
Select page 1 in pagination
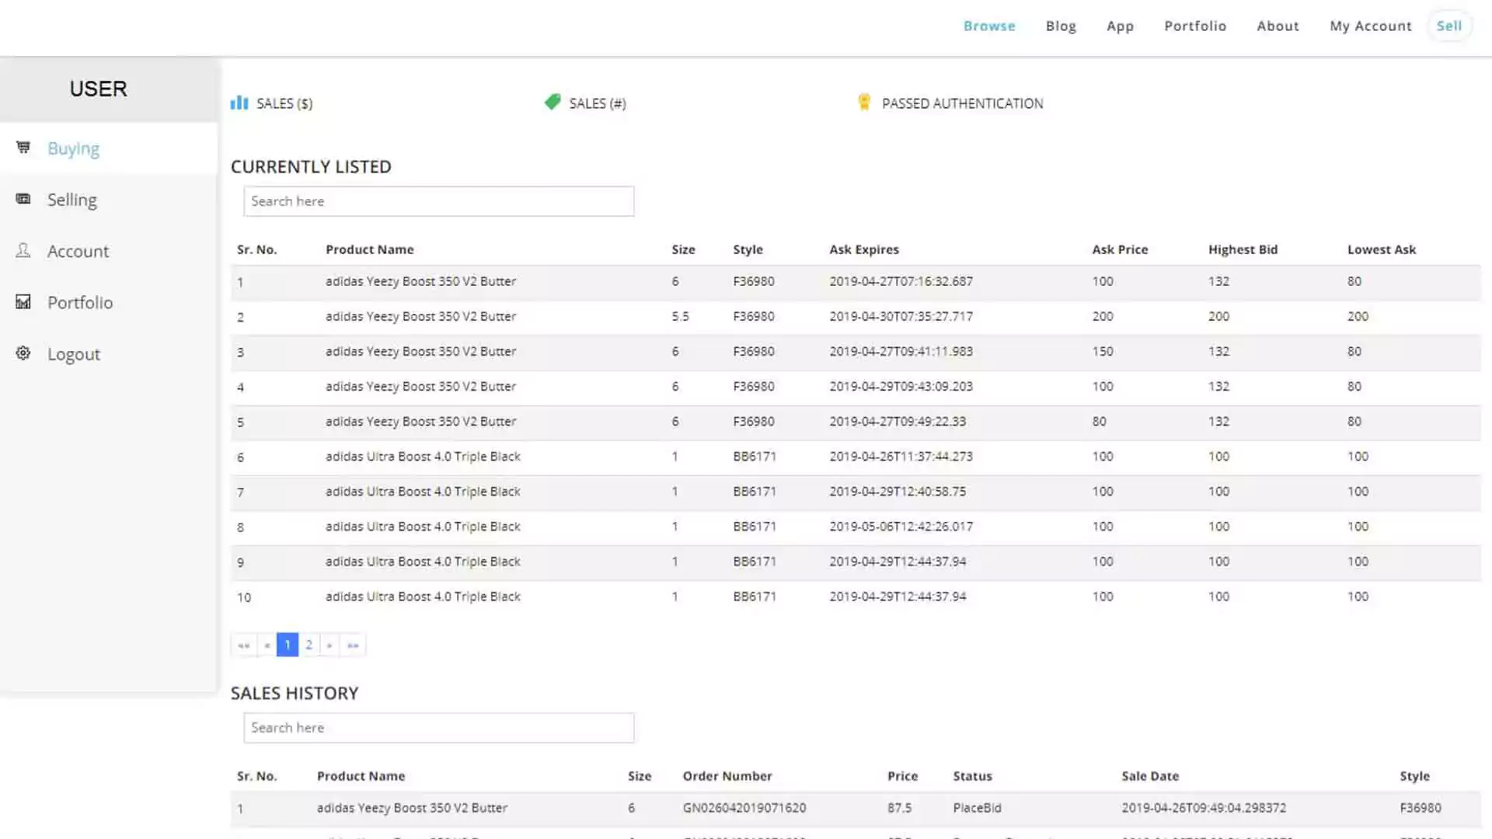click(x=288, y=645)
